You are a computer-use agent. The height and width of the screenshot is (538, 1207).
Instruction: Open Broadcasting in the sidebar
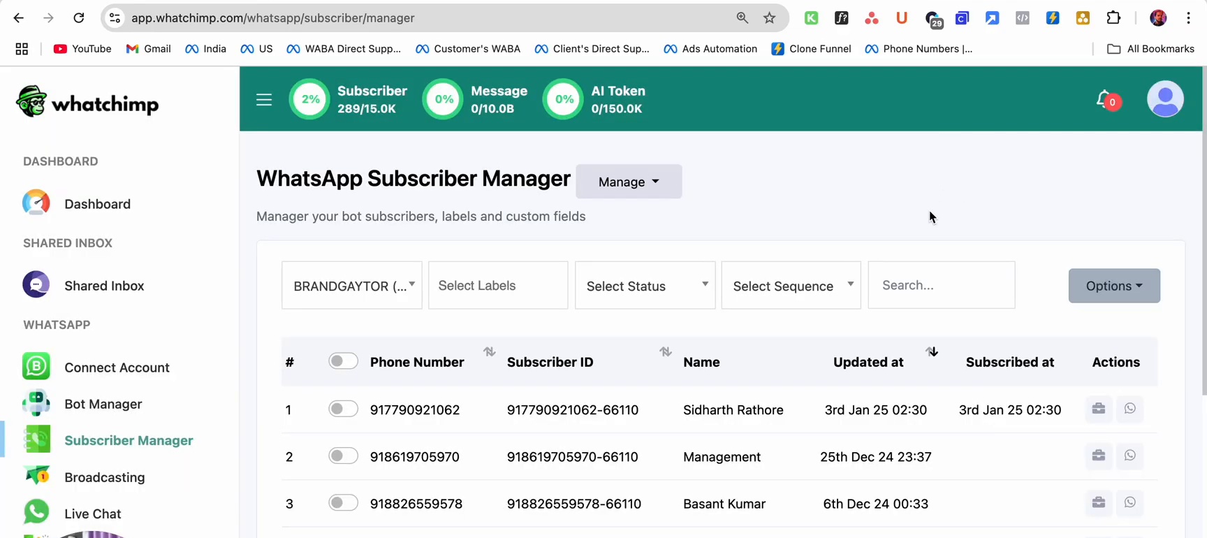(104, 477)
